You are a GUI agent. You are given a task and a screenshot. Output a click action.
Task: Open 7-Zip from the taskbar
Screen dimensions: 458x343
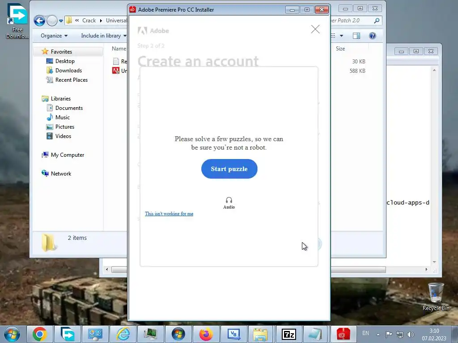(288, 334)
